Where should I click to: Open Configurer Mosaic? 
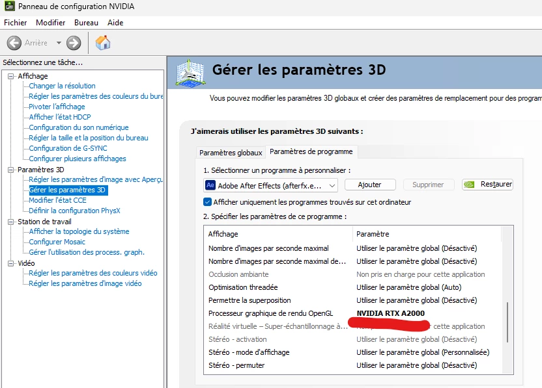[57, 242]
